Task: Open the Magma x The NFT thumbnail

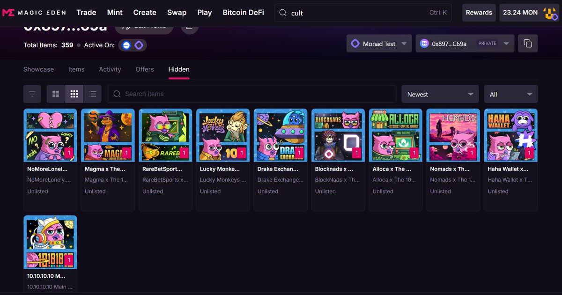Action: [108, 135]
